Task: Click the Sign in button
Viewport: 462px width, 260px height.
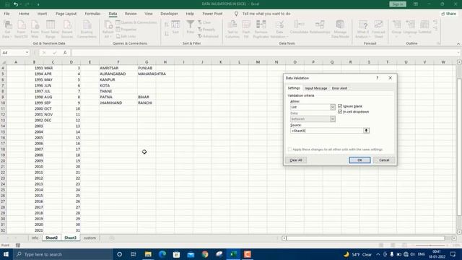Action: (398, 4)
